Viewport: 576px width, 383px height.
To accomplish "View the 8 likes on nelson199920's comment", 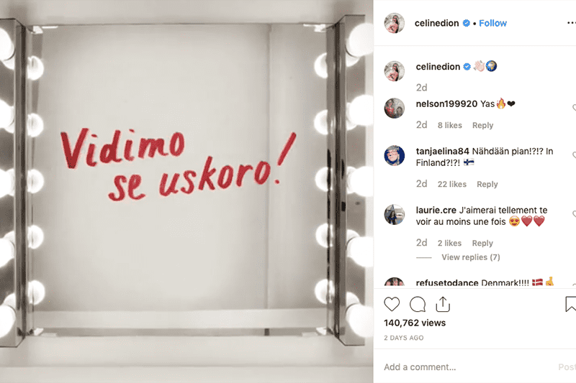I will 449,125.
